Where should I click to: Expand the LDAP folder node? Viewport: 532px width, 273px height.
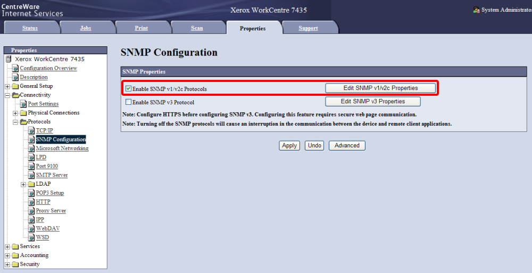[x=23, y=184]
